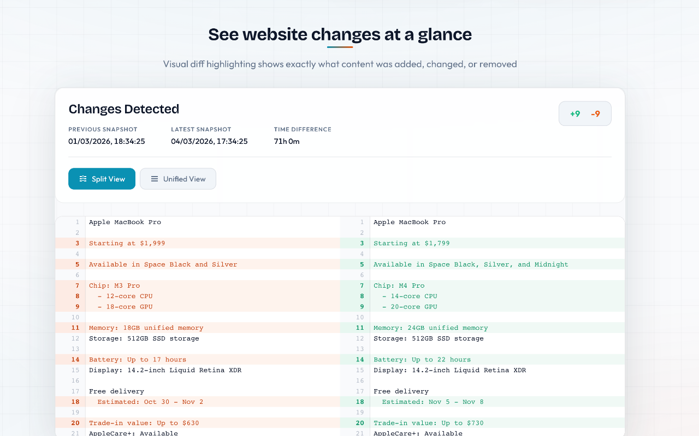Viewport: 699px width, 436px height.
Task: Click the Changes Detected heading
Action: click(x=123, y=109)
